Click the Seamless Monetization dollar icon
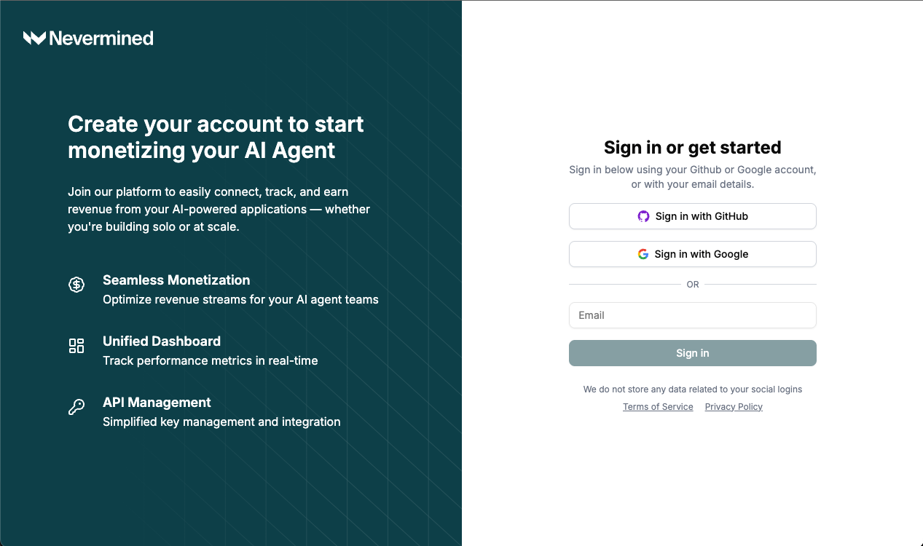The width and height of the screenshot is (923, 546). (x=76, y=285)
